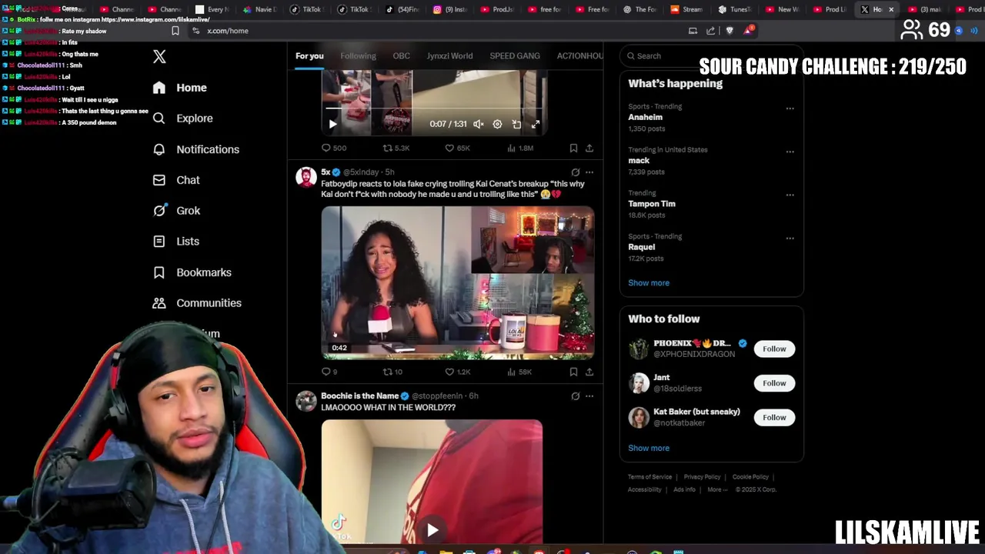Repost the post with 5.3K reposts
Screen dimensions: 985x554
396,148
